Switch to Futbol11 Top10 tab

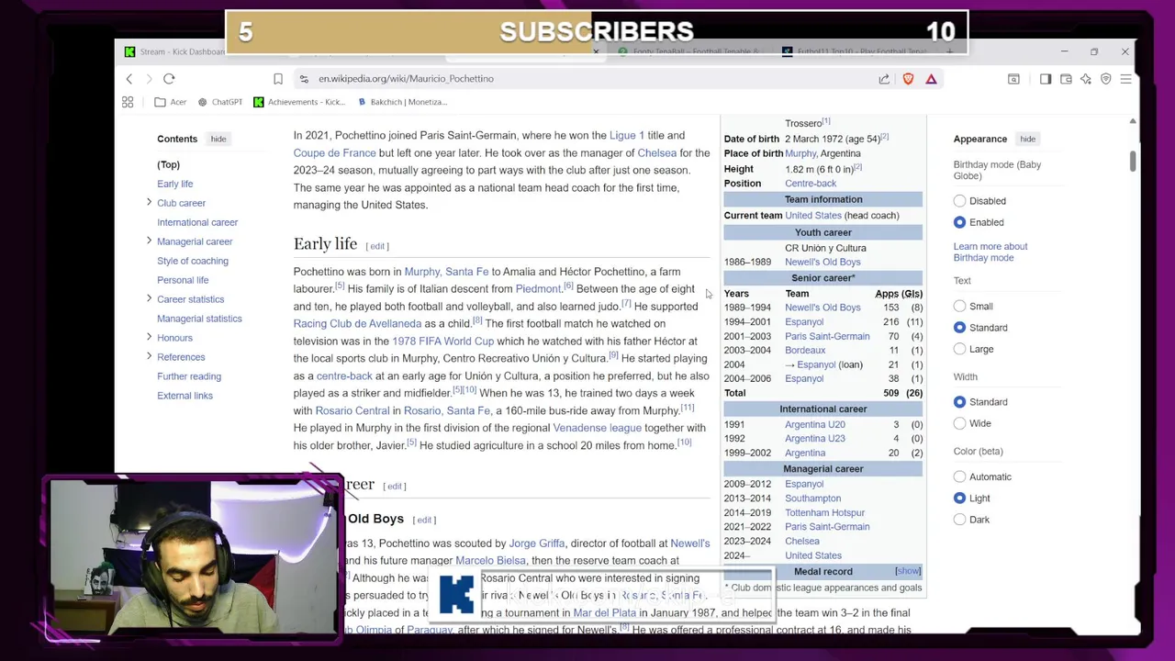(854, 51)
